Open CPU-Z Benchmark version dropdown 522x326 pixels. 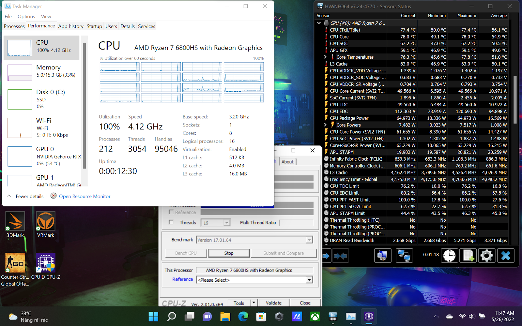click(309, 240)
